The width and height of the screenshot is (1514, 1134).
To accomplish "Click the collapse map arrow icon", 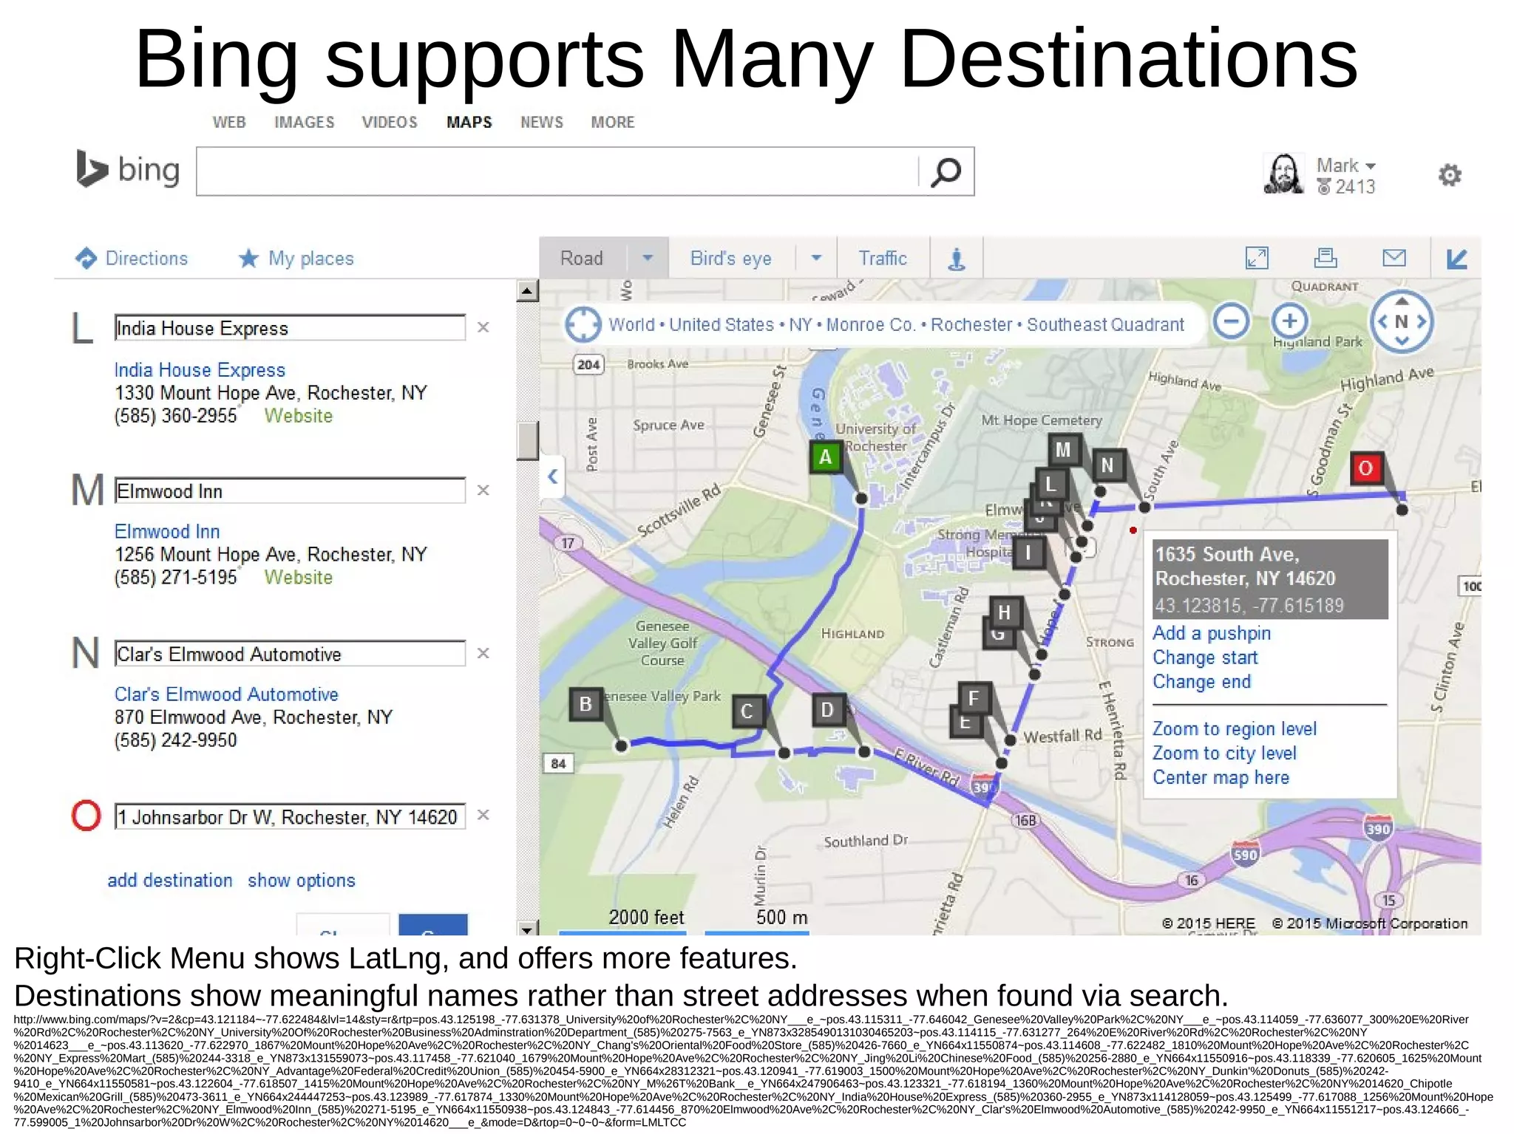I will [1456, 259].
